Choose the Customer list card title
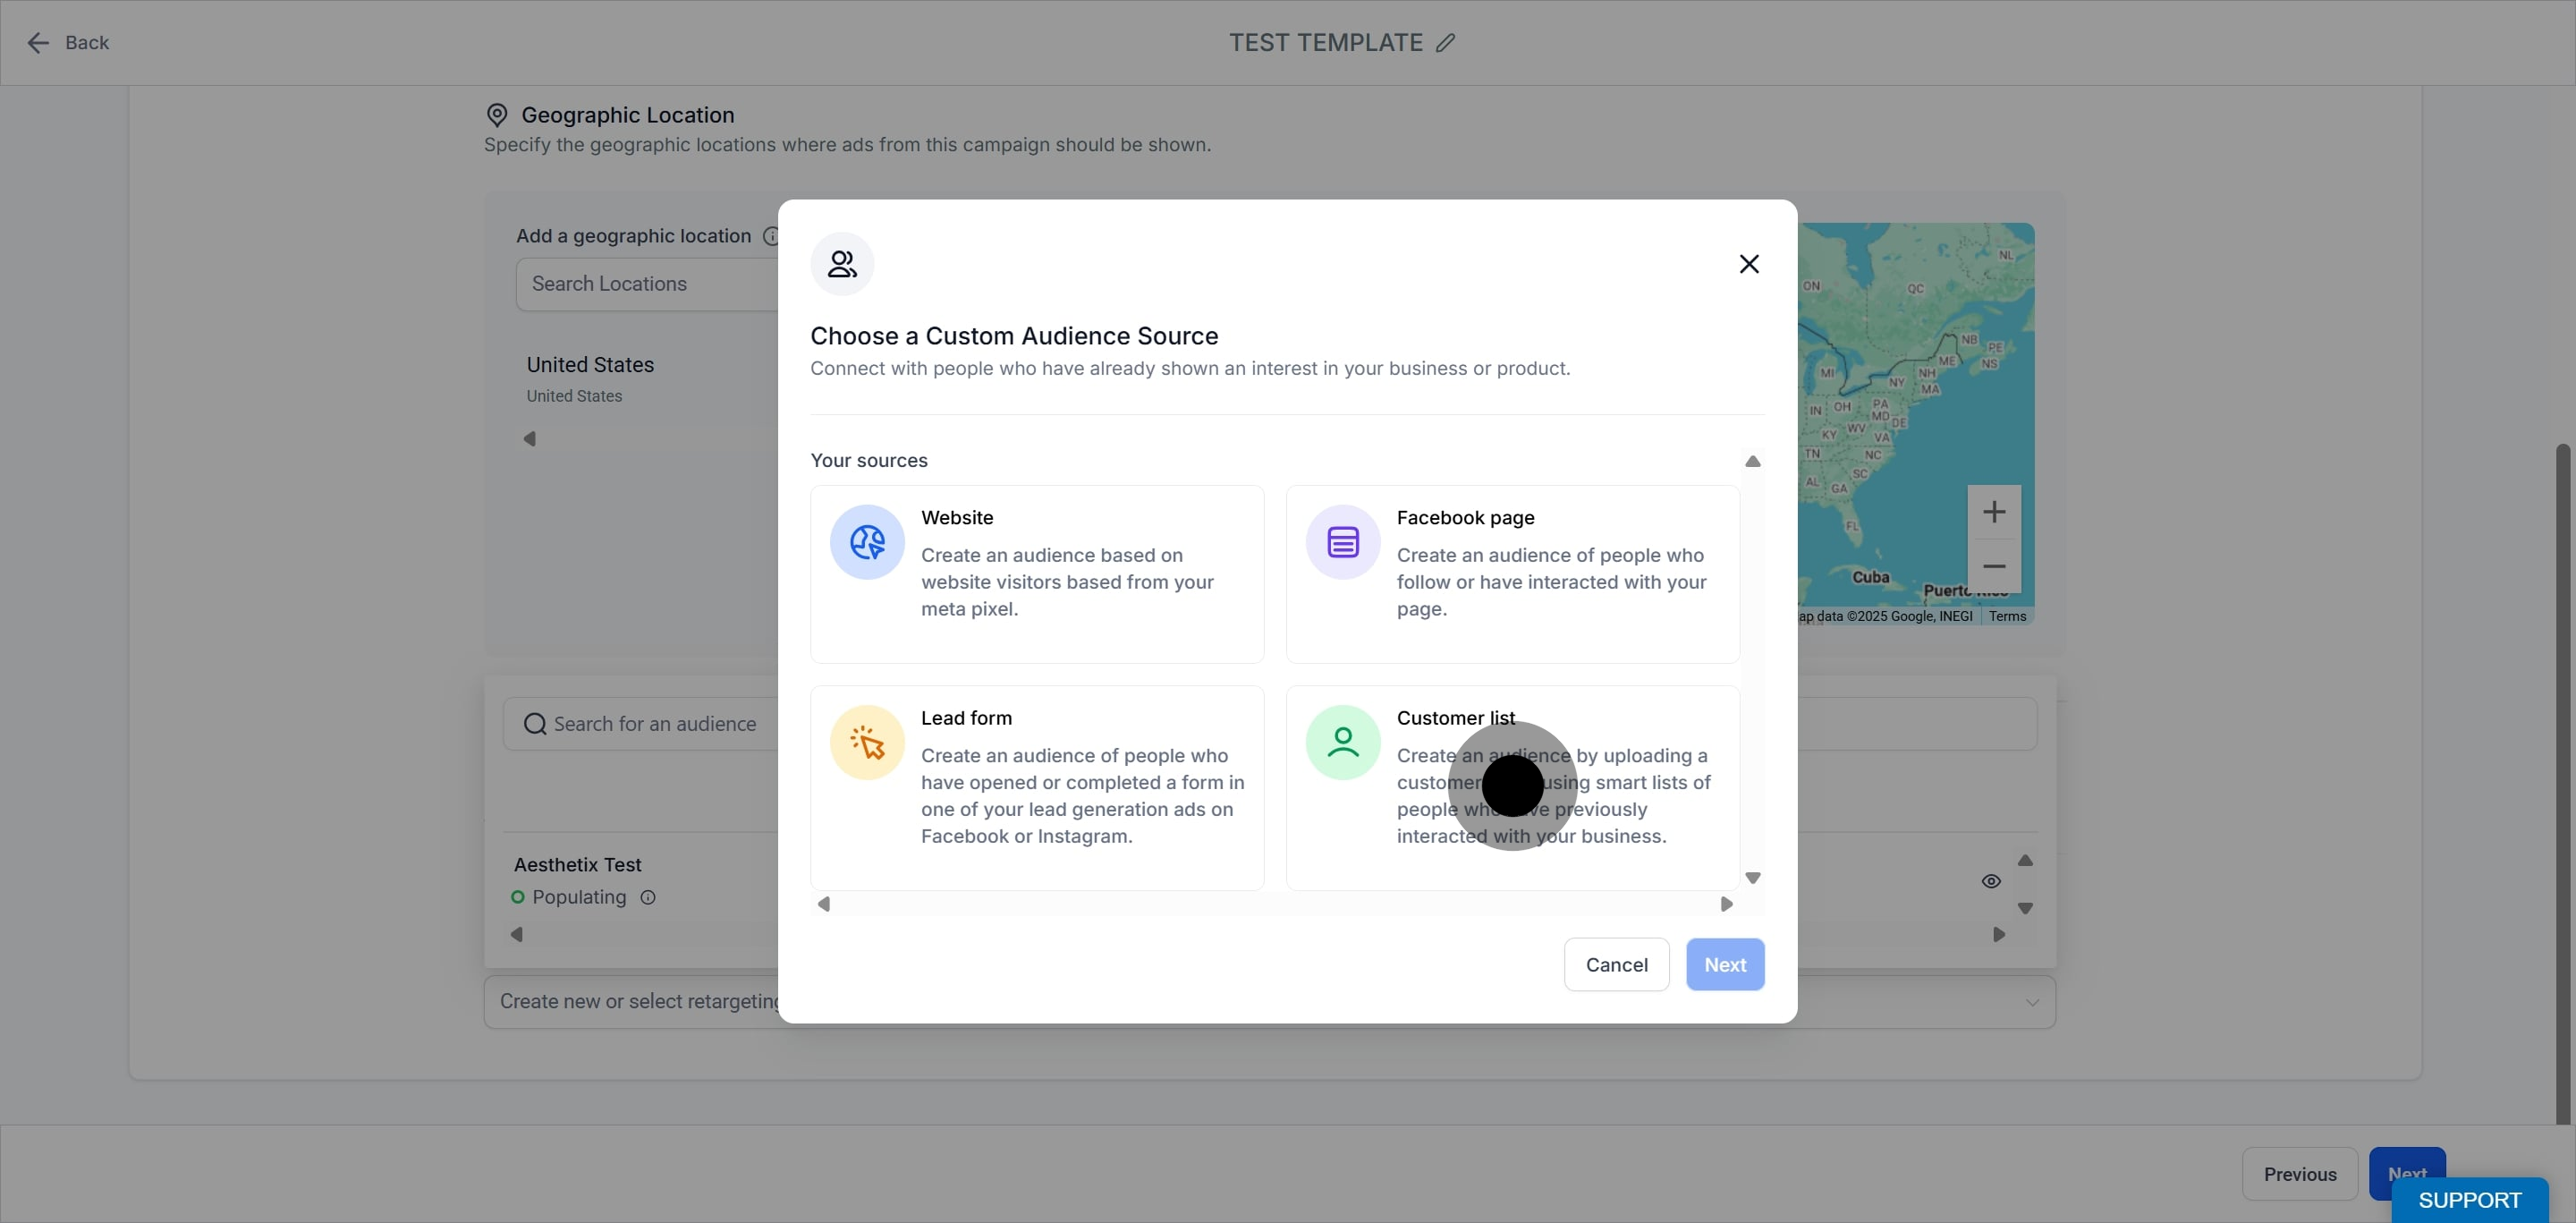2576x1223 pixels. click(x=1456, y=718)
